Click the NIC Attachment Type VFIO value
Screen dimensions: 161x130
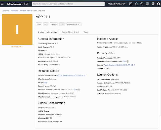(117, 79)
